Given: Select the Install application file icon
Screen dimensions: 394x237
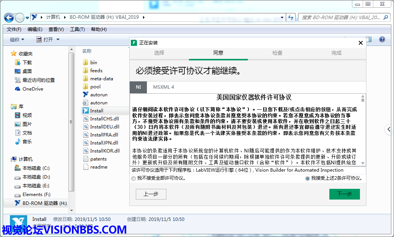Looking at the screenshot, I should 86,111.
